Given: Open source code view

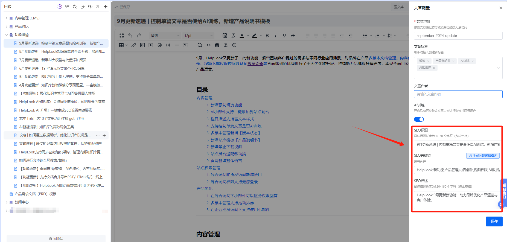Looking at the screenshot, I should click(x=209, y=45).
